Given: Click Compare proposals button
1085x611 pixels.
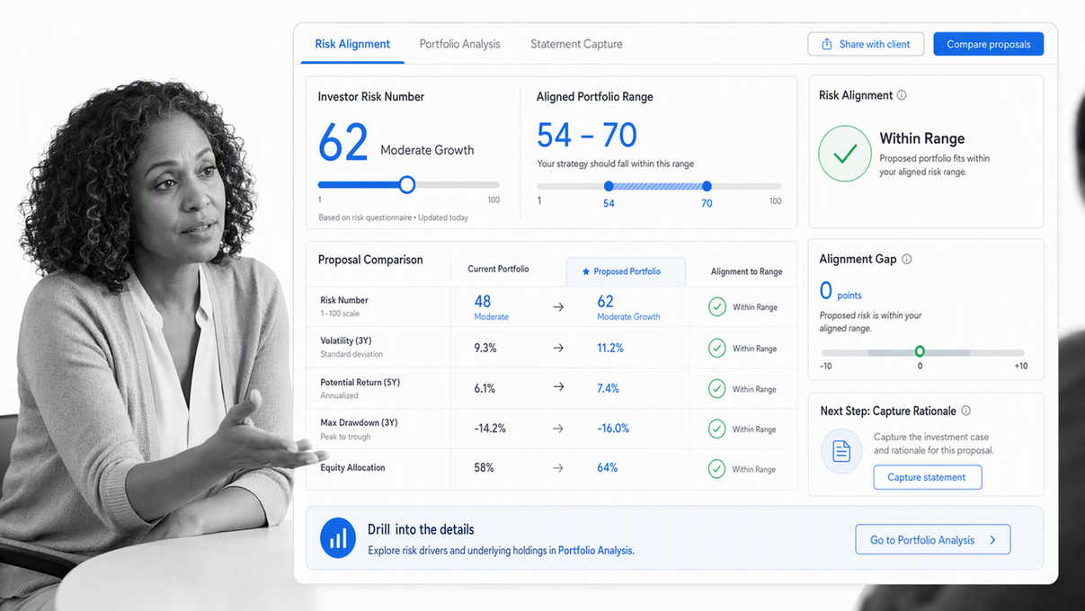Looking at the screenshot, I should pos(988,44).
